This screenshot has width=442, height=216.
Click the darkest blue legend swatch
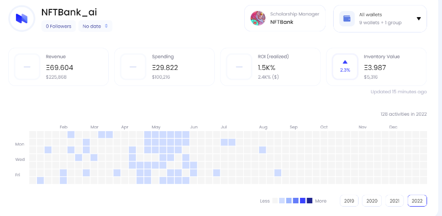(309, 201)
